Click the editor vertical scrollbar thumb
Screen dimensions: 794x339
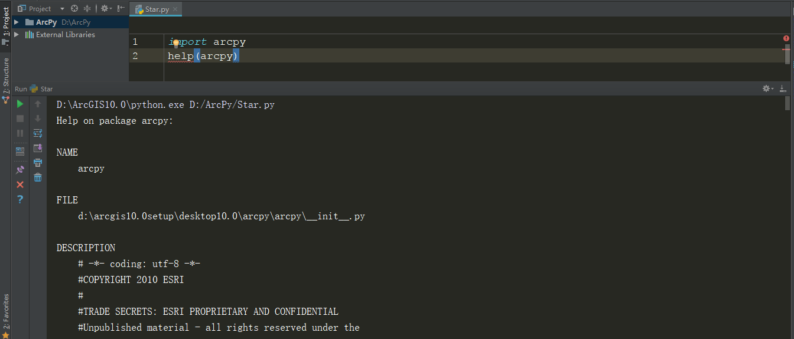point(787,54)
